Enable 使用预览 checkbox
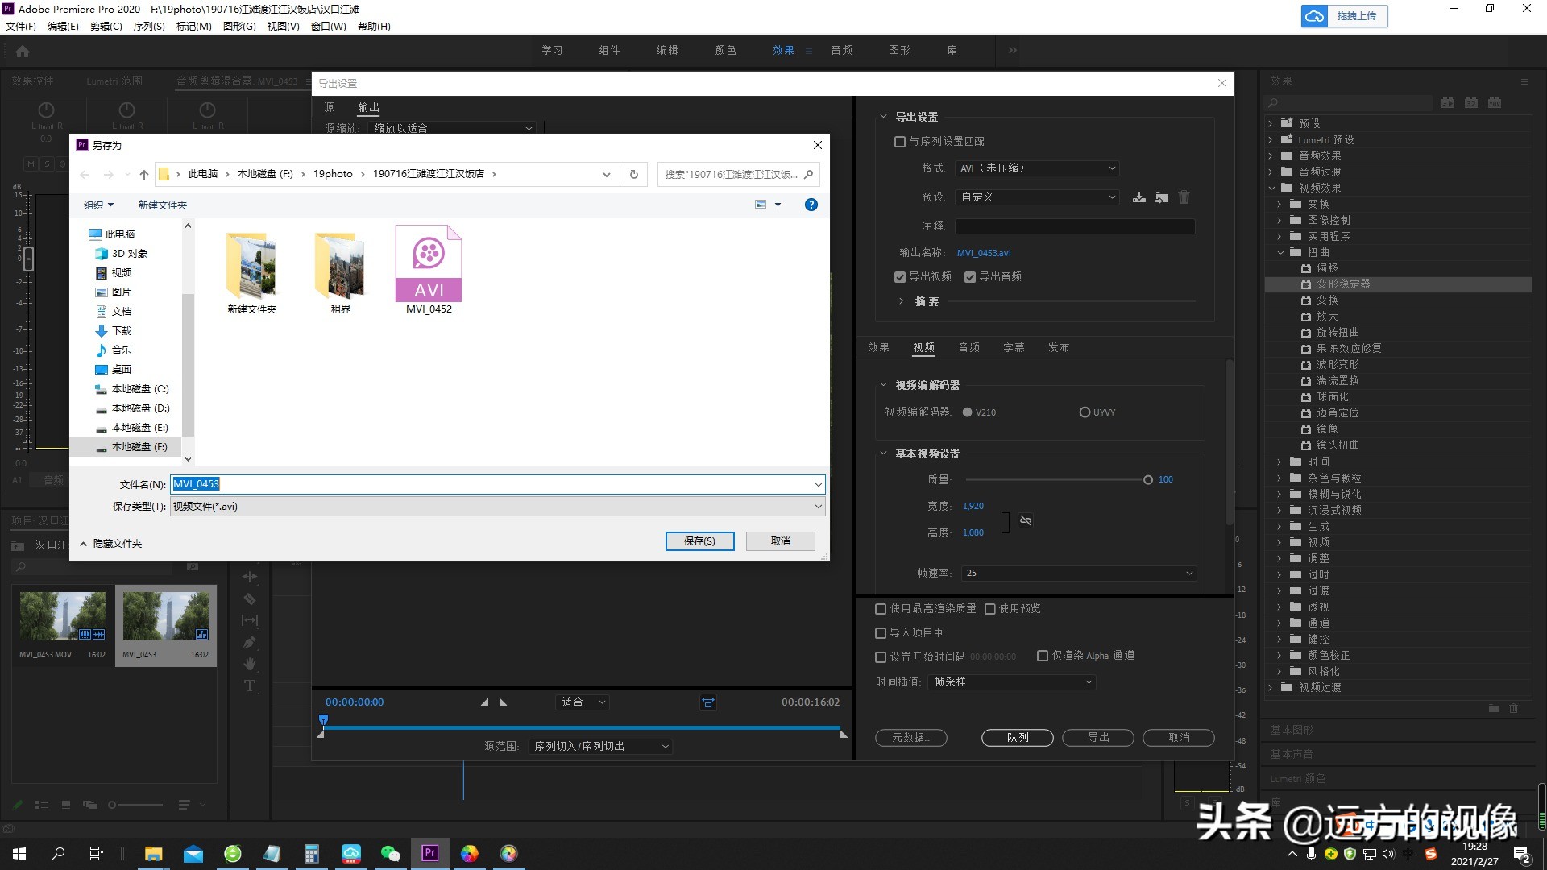1547x870 pixels. pyautogui.click(x=990, y=609)
